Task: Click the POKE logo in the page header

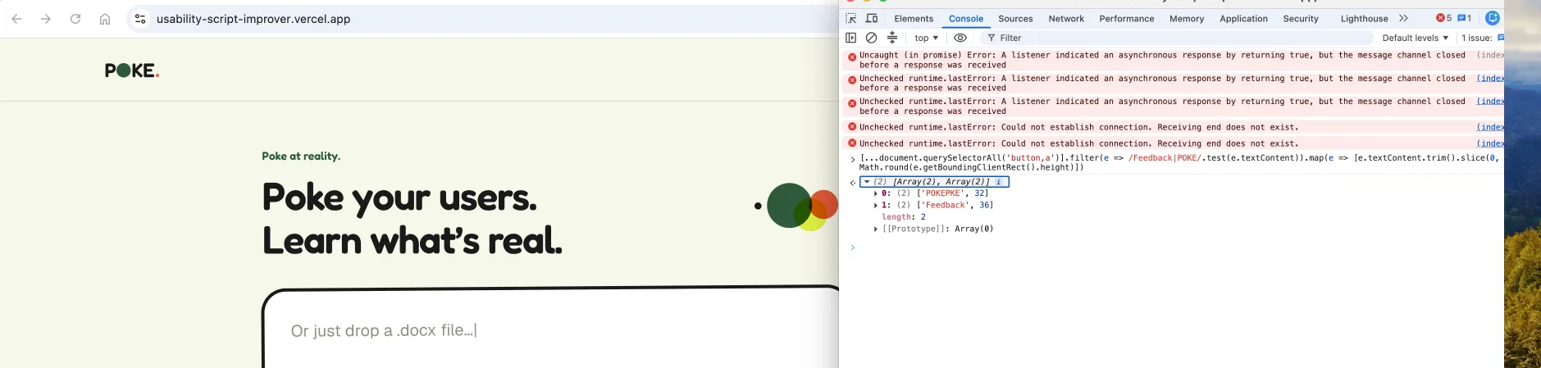Action: (x=132, y=70)
